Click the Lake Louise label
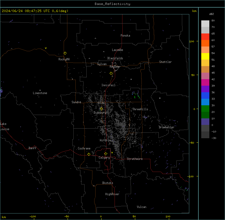This screenshot has height=220, width=225. [x=5, y=126]
